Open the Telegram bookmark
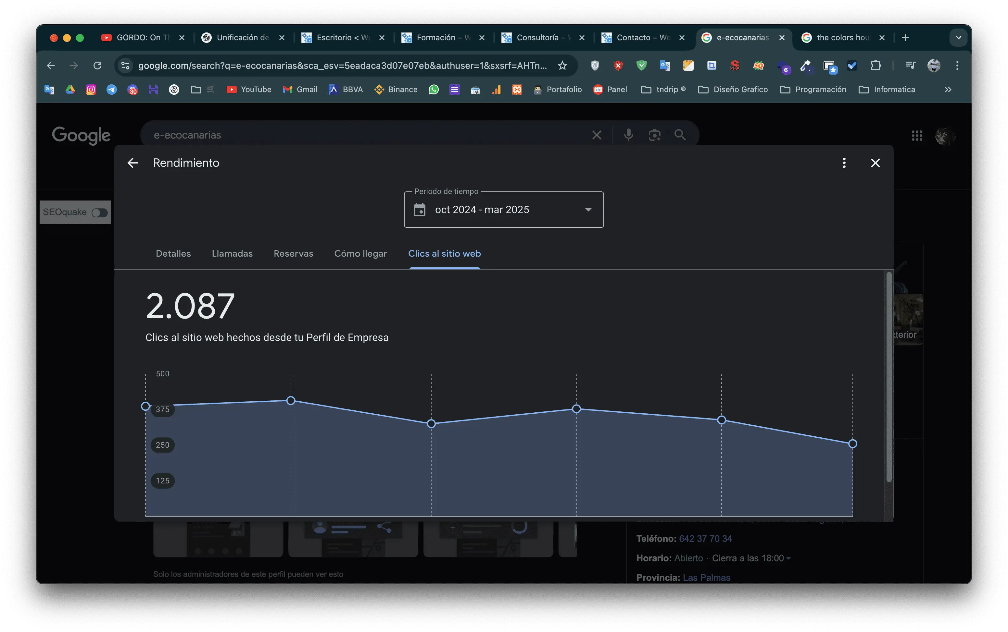The height and width of the screenshot is (632, 1008). coord(112,90)
